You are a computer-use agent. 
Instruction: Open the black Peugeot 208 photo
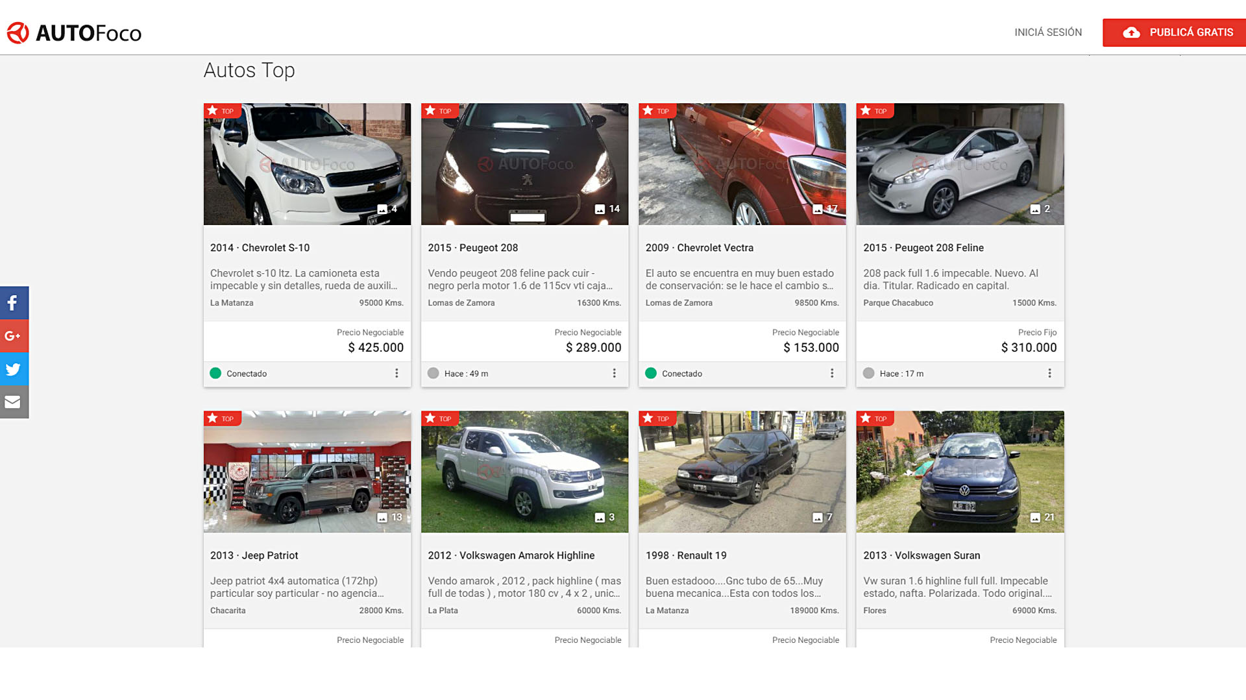pos(524,164)
